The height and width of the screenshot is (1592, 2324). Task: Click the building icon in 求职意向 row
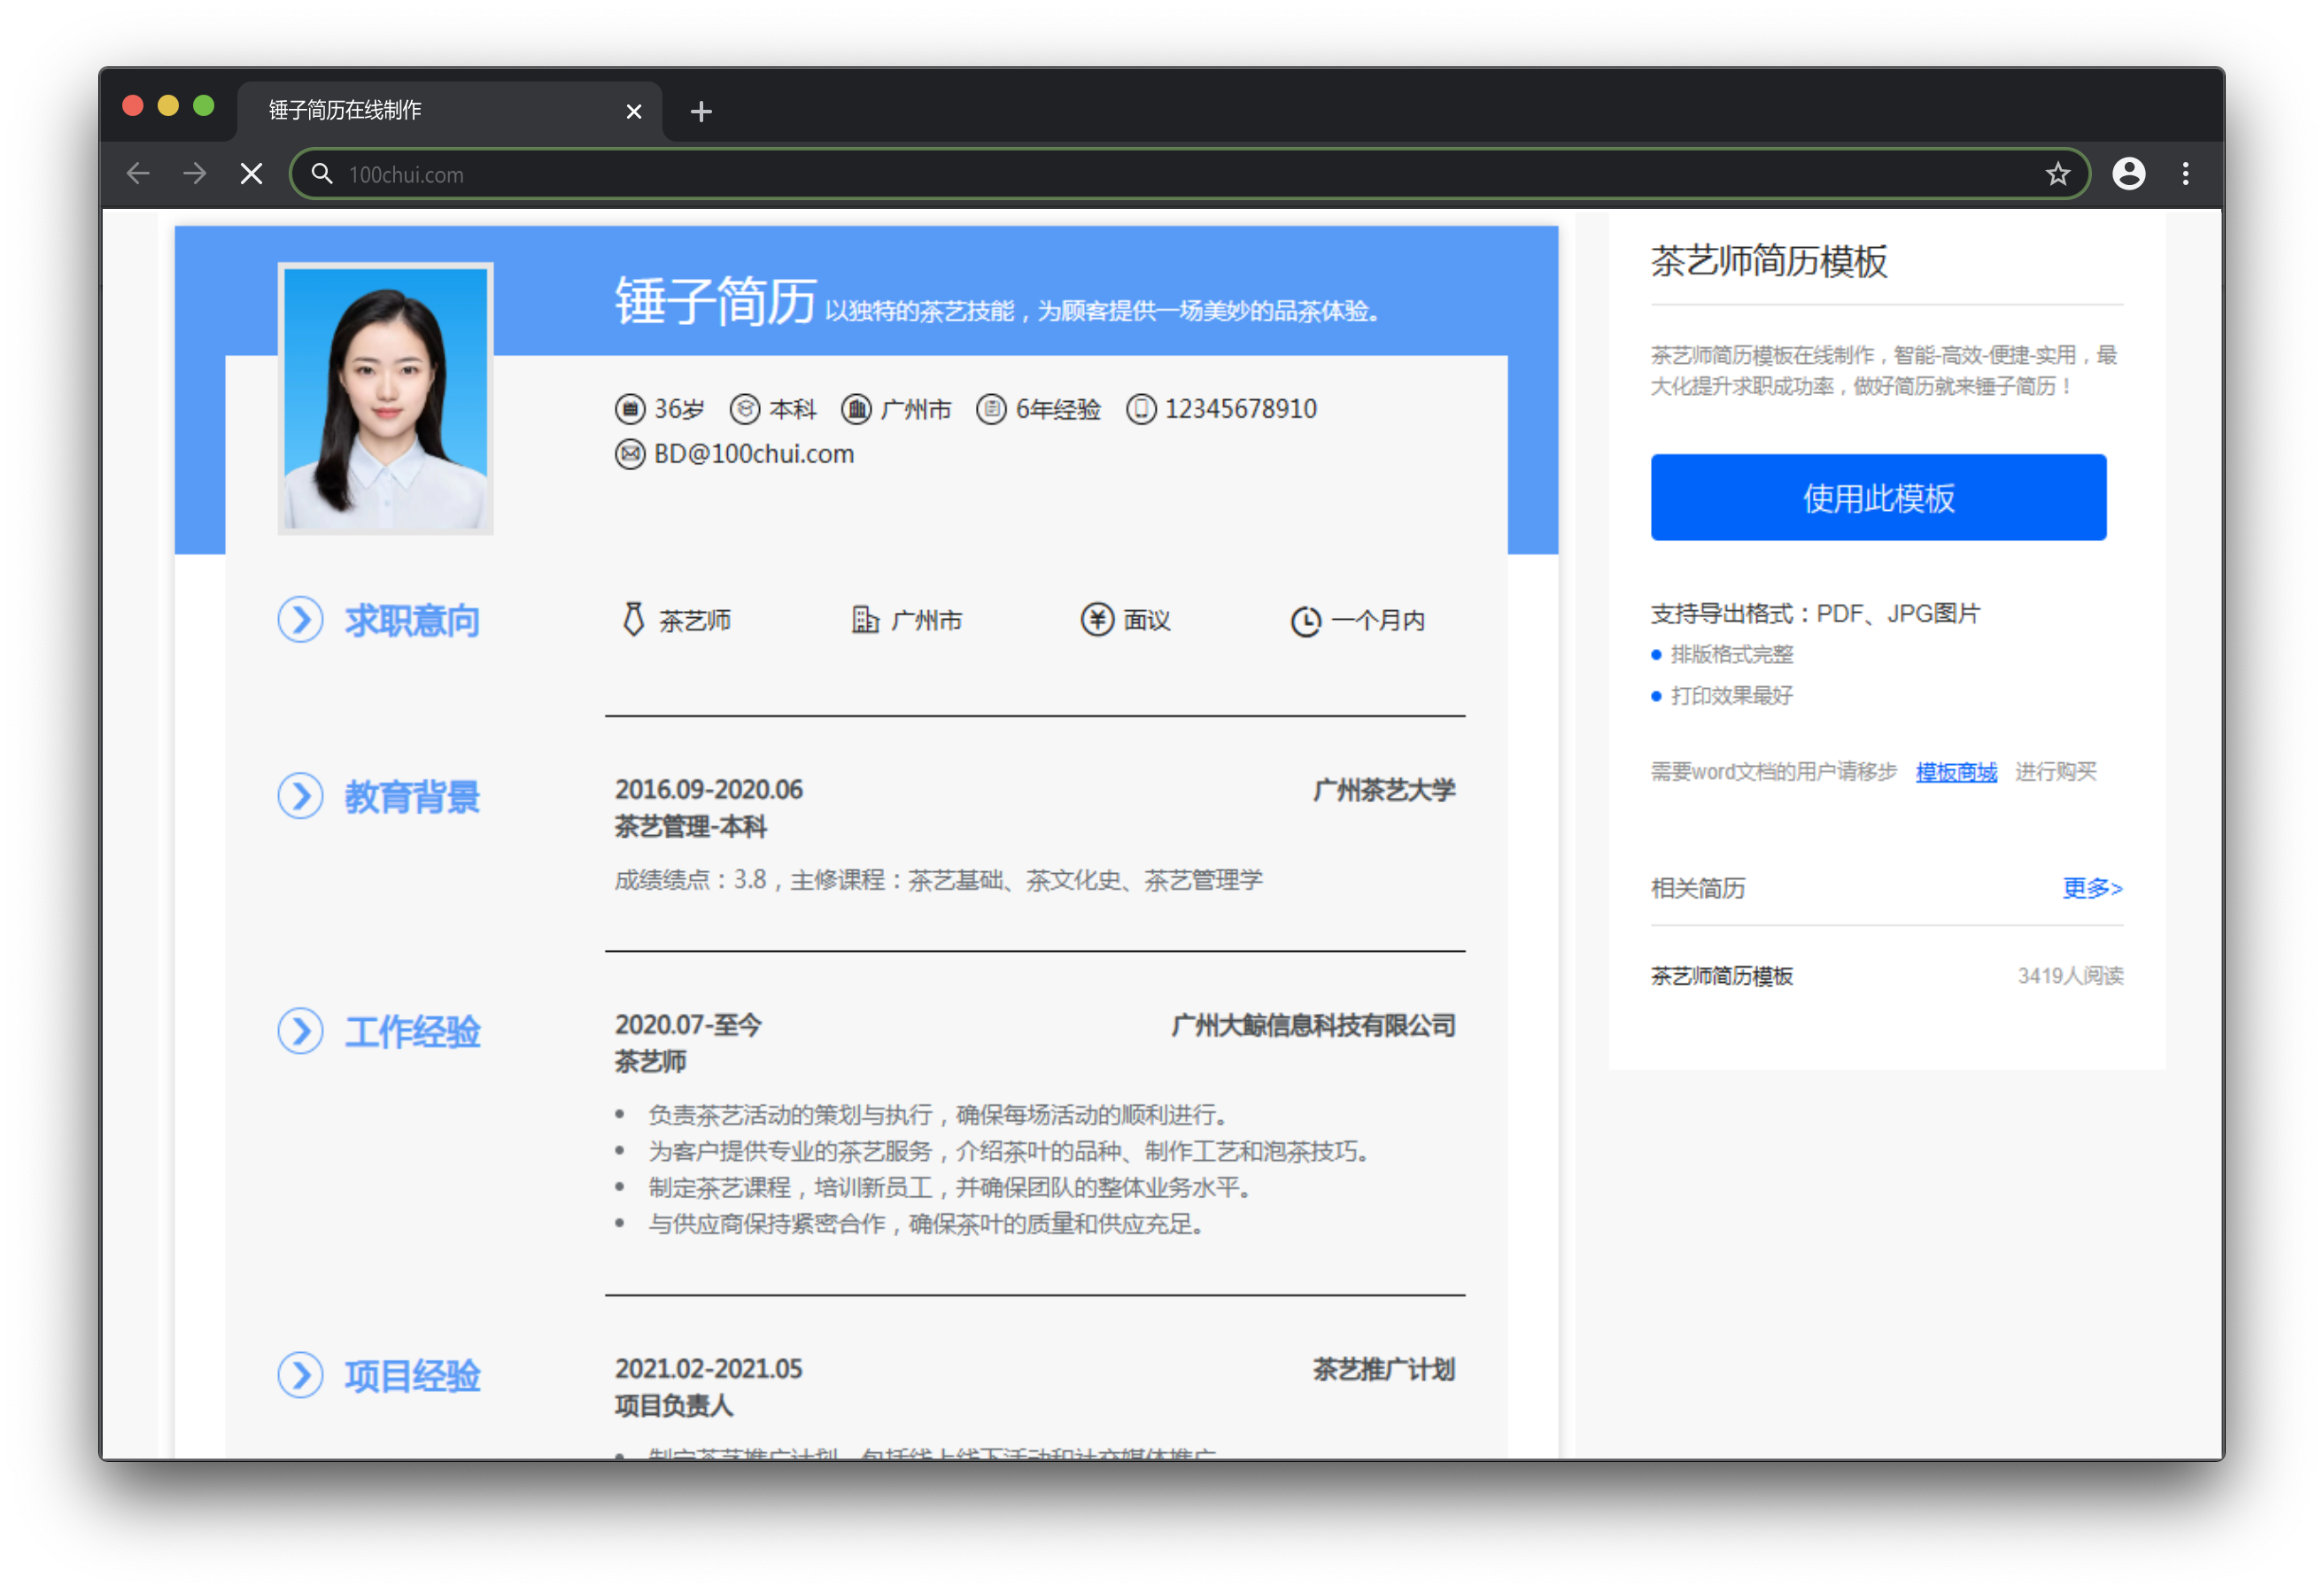click(x=864, y=619)
